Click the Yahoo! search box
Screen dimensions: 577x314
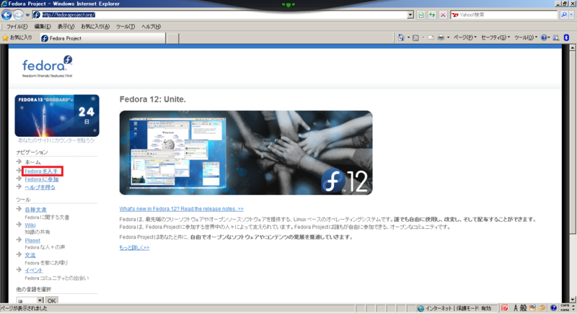coord(504,14)
